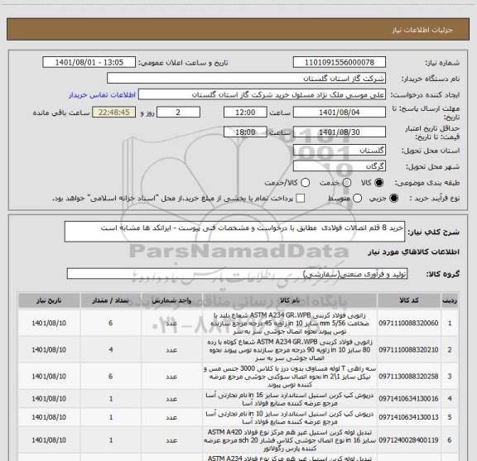The image size is (477, 461).
Task: Click the product group field تولید و فرآوری صنعتی
Action: 237,274
